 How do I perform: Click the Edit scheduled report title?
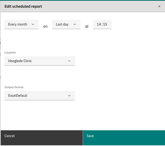tap(23, 6)
